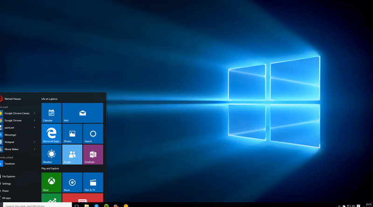The image size is (373, 207).
Task: Expand Notepad jump list arrow
Action: click(35, 142)
